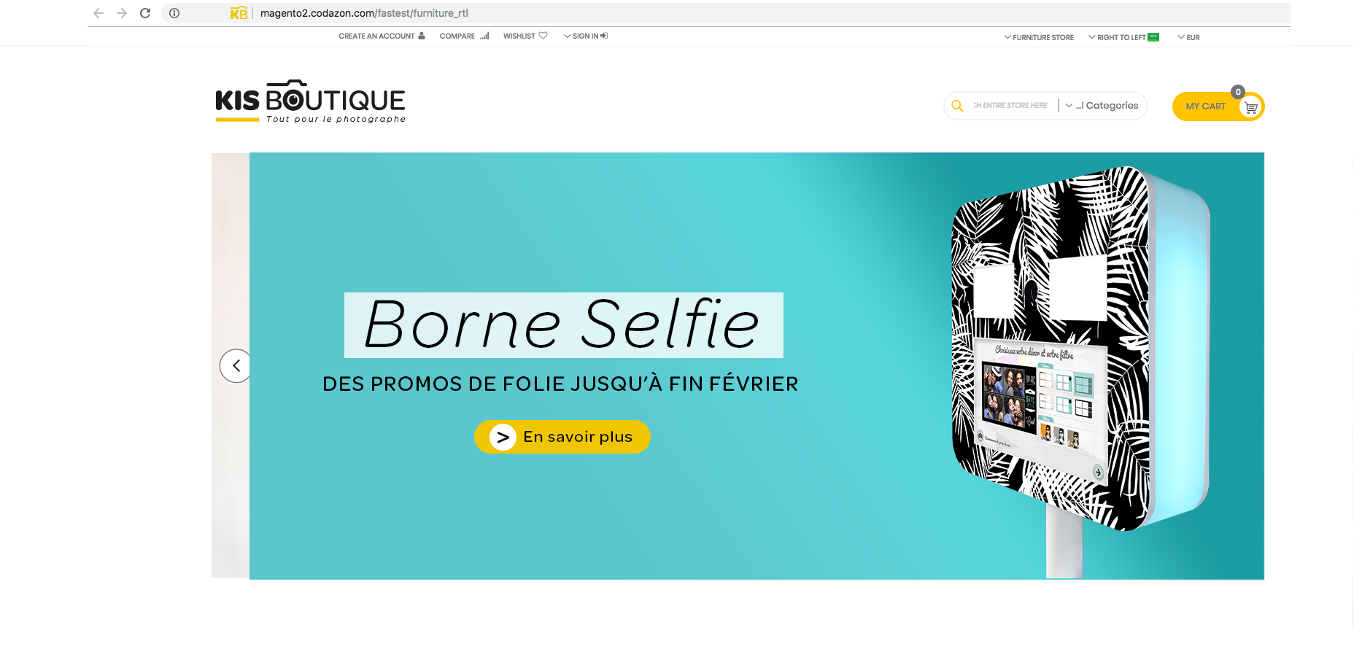
Task: Go to previous slide with left arrow
Action: 236,365
